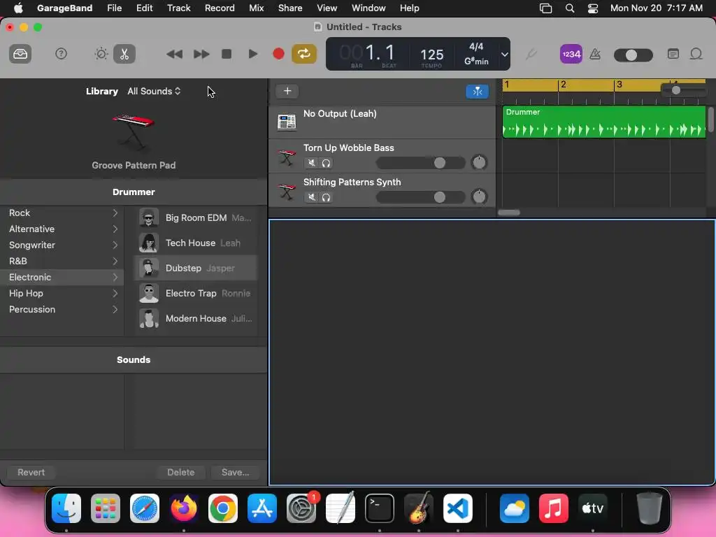Click the G# min key signature
Image resolution: width=716 pixels, height=537 pixels.
point(476,62)
